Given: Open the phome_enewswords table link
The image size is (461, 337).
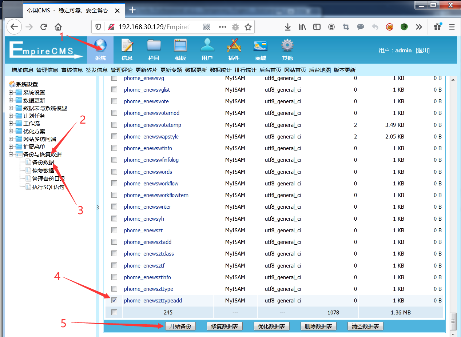Looking at the screenshot, I should pos(148,172).
